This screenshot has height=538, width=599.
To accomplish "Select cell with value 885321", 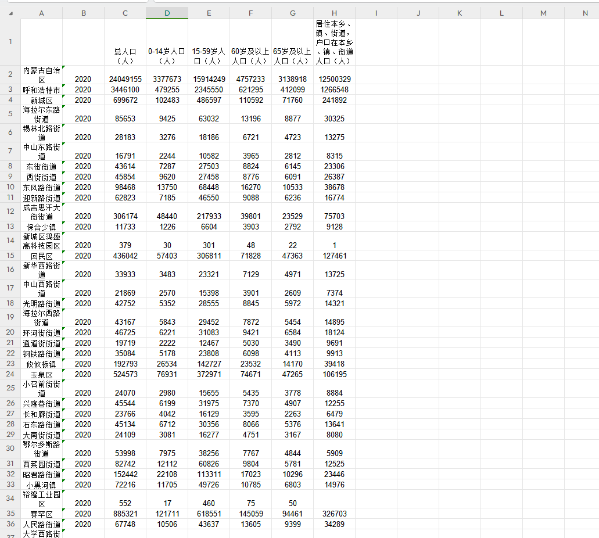I will 125,514.
